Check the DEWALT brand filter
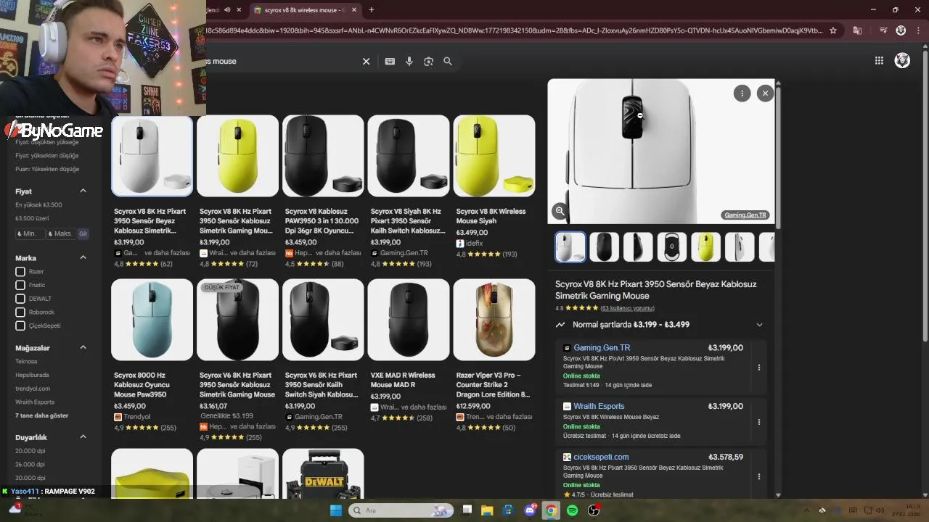The width and height of the screenshot is (929, 522). point(20,299)
